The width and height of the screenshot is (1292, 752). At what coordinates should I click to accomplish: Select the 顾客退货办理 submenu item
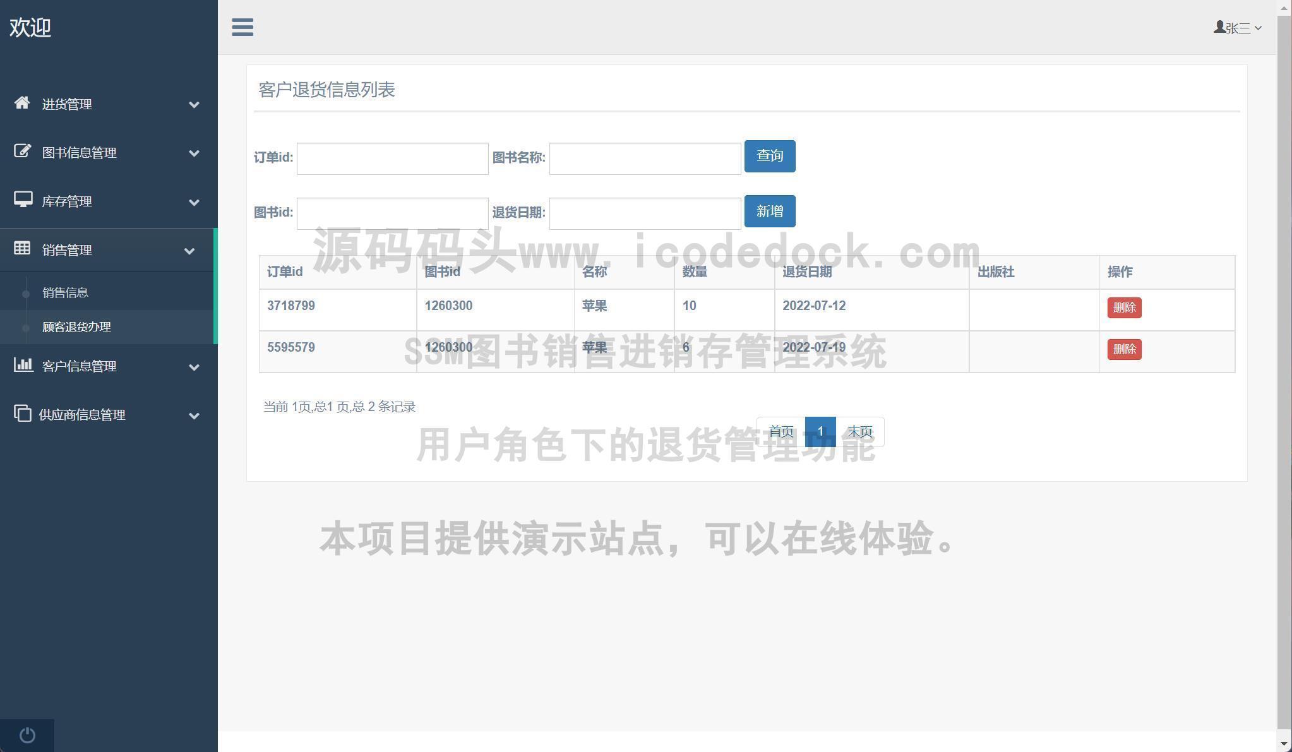(76, 327)
